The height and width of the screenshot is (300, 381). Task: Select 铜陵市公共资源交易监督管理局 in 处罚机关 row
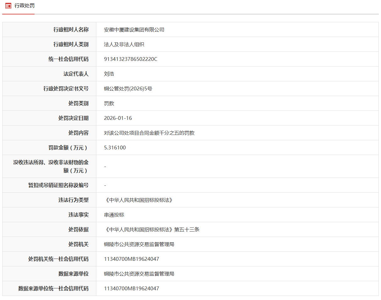(x=139, y=244)
